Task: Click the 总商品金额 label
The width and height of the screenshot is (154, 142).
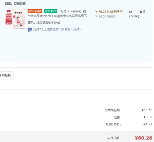Action: coord(113,110)
